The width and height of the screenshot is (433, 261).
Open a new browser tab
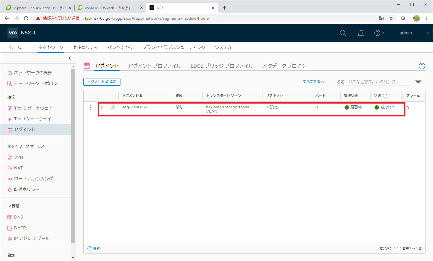(x=224, y=8)
